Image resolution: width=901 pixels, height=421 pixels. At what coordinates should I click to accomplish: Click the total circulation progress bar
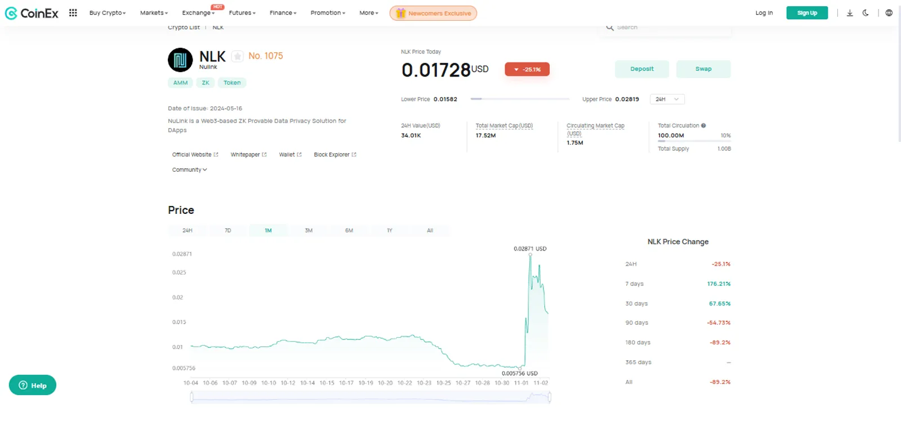tap(694, 141)
